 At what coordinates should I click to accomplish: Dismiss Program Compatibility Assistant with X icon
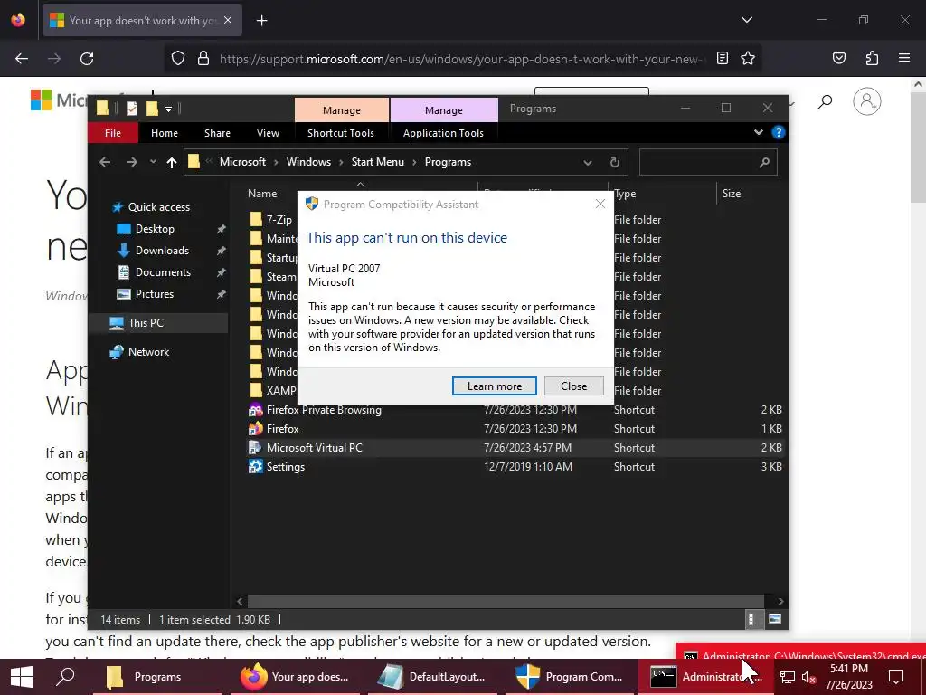(x=600, y=204)
